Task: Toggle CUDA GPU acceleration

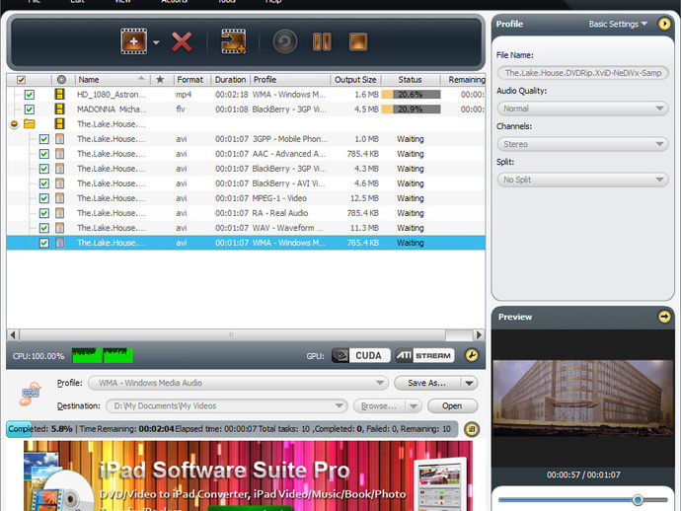Action: [361, 355]
